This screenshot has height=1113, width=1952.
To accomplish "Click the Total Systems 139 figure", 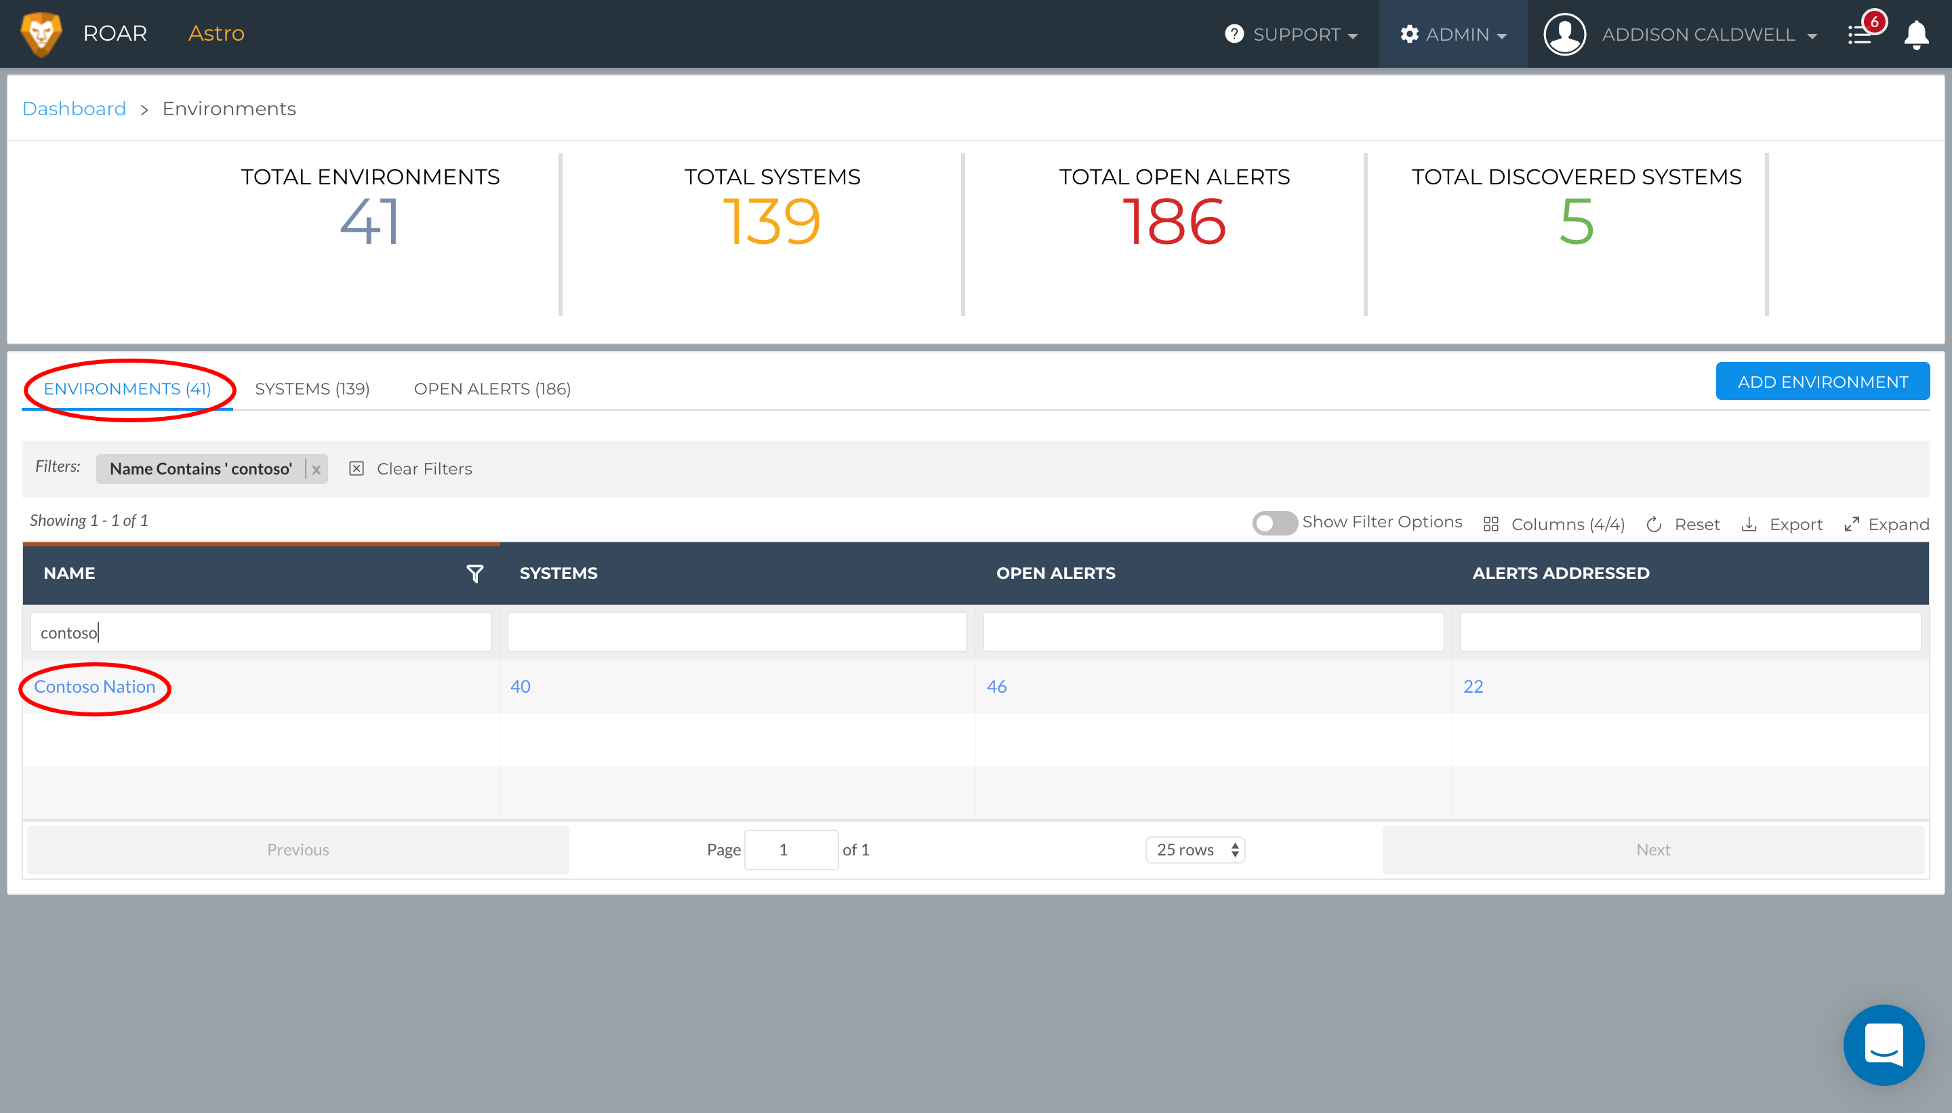I will 772,222.
